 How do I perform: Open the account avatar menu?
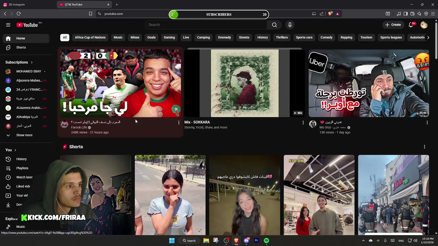pyautogui.click(x=424, y=25)
